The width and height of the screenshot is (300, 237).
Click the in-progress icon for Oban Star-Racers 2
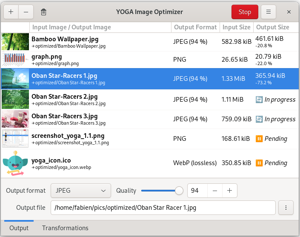click(259, 100)
